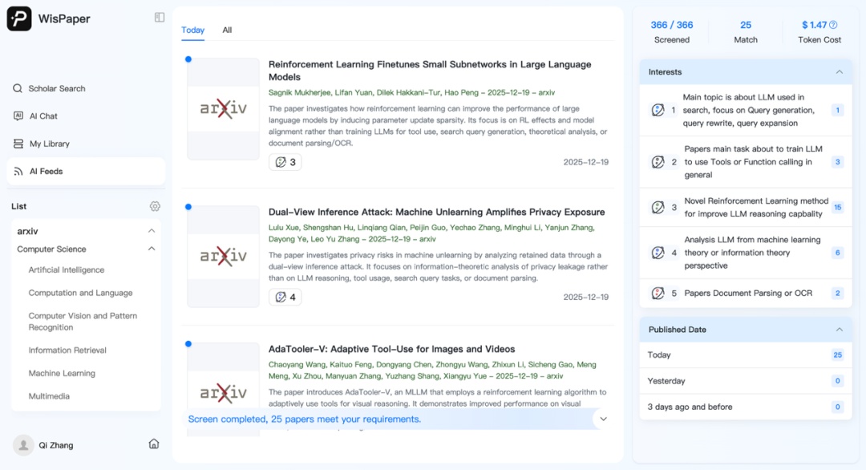Collapse the sidebar with the panel icon

[160, 17]
